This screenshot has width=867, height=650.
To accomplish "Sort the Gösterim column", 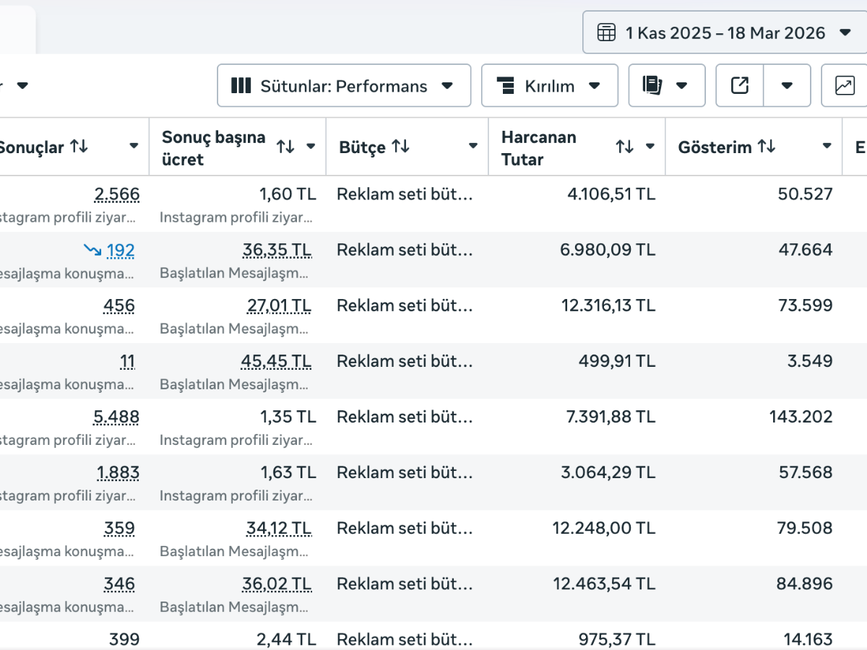I will point(767,147).
